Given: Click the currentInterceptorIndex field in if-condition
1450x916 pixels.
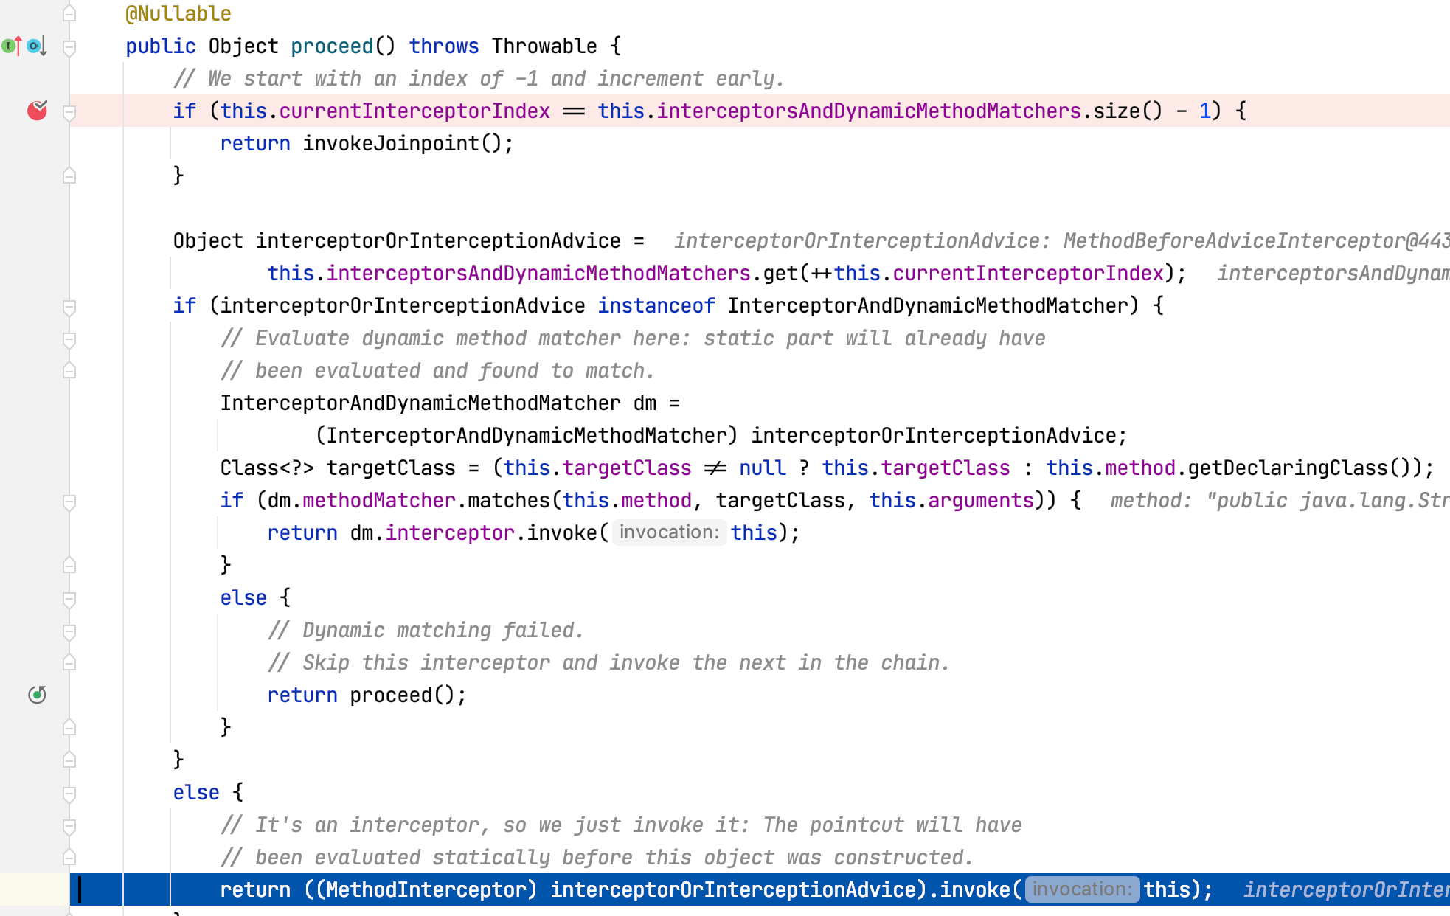Looking at the screenshot, I should tap(414, 111).
